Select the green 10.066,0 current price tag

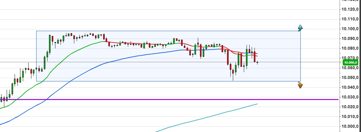coord(352,63)
